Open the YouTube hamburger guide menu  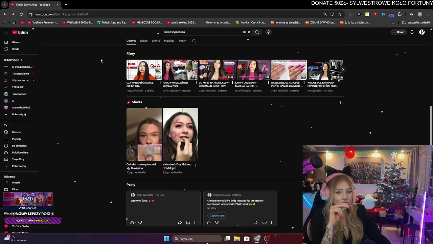point(6,32)
